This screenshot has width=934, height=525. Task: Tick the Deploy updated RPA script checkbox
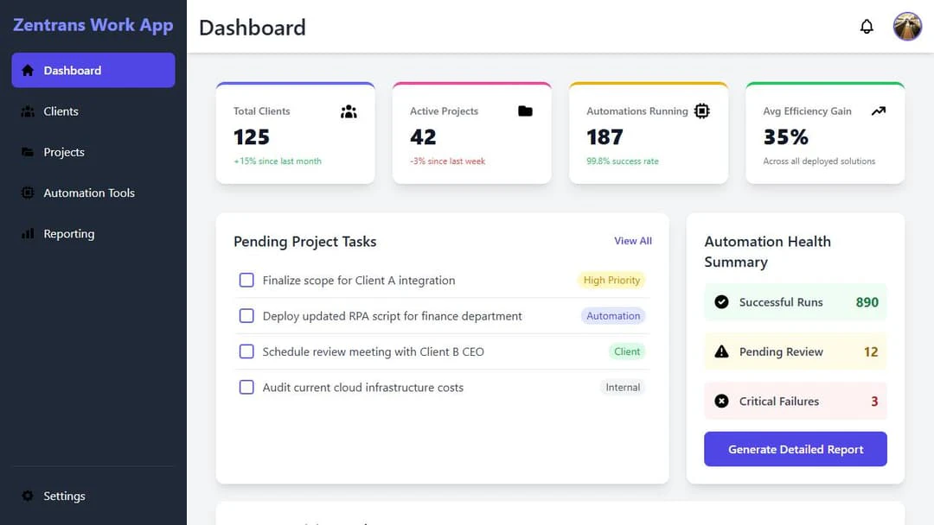point(246,316)
